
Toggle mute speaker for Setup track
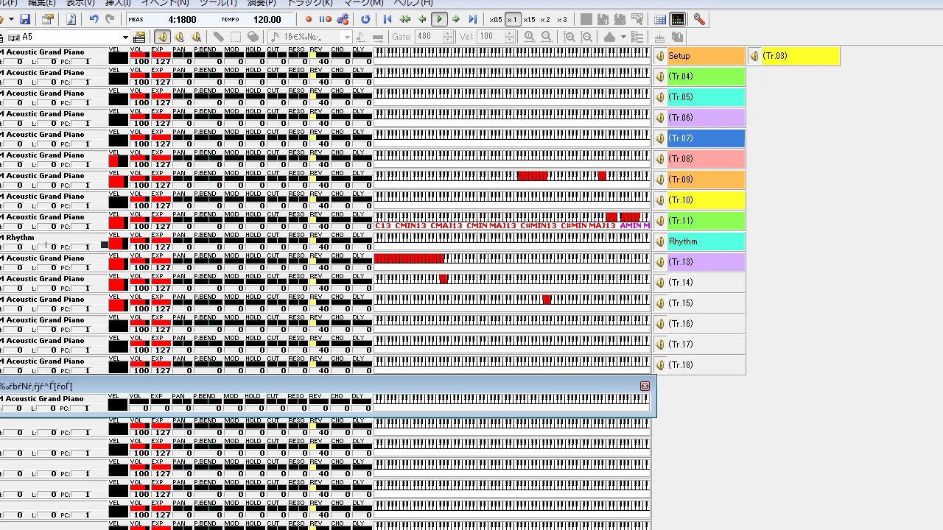point(660,56)
